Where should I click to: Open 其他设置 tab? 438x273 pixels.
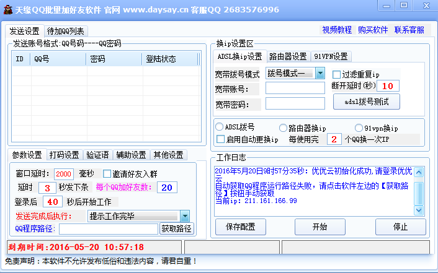coord(169,155)
